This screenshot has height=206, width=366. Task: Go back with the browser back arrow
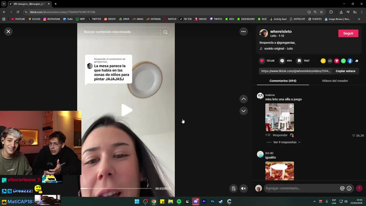click(4, 12)
